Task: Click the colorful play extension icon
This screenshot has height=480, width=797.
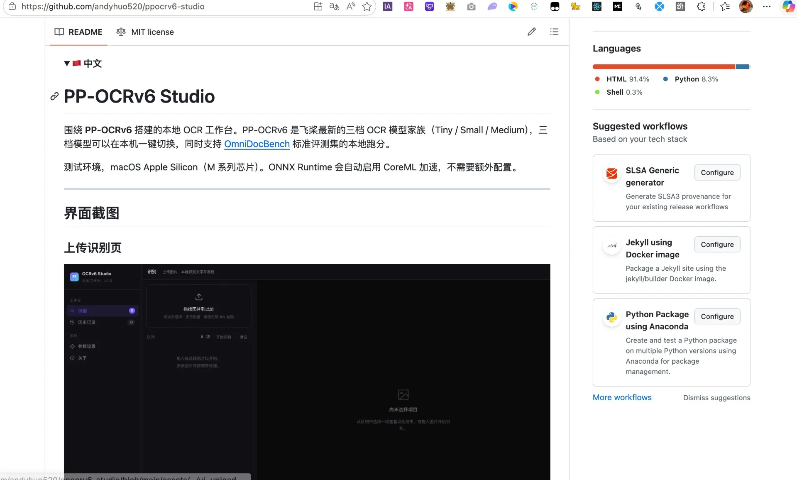Action: 513,6
